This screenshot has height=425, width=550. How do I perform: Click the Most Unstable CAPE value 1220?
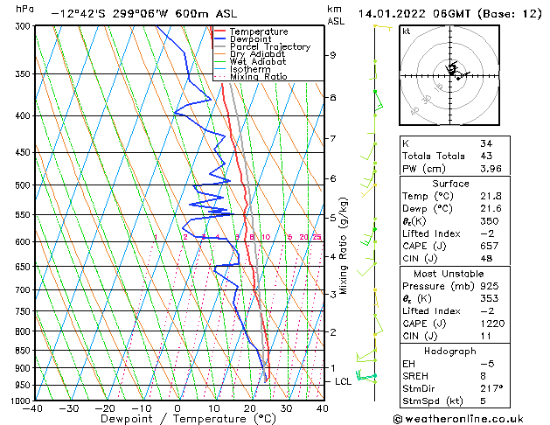click(492, 324)
